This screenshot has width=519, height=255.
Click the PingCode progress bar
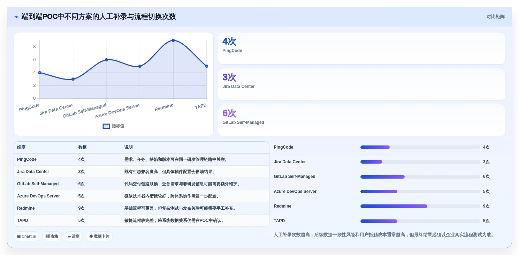tap(420, 147)
